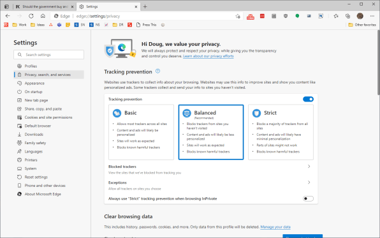The height and width of the screenshot is (238, 380).
Task: Open Learn about our privacy efforts link
Action: [208, 56]
